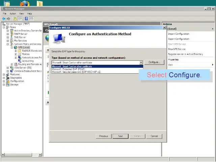
Task: Click the blue Help toolbar icon
Action: 26,19
